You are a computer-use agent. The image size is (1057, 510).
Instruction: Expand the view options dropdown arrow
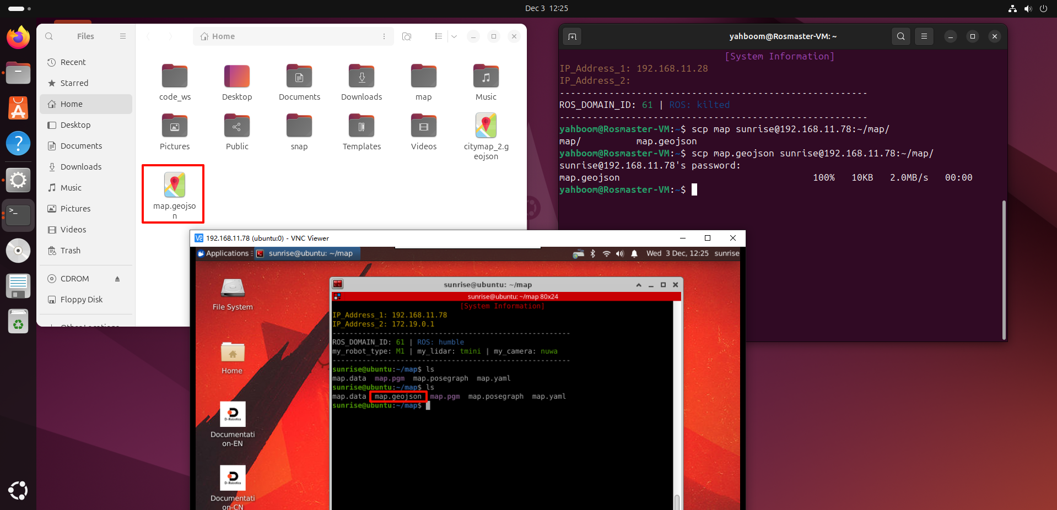(x=454, y=36)
